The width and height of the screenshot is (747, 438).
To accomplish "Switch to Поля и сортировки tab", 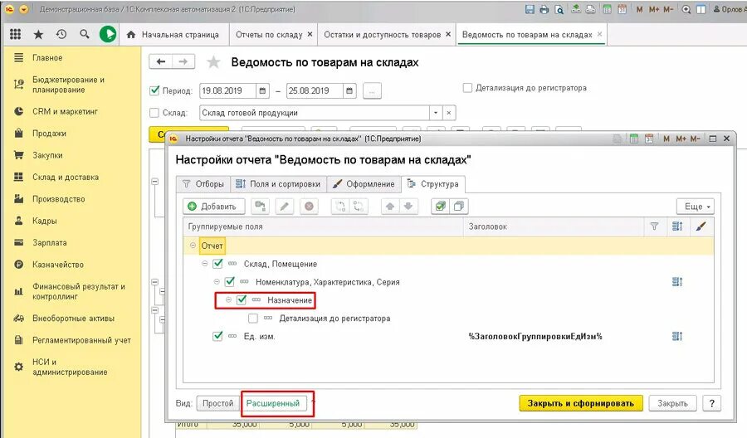I will coord(279,184).
